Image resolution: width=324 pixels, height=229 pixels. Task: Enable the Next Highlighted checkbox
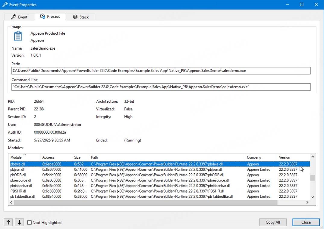pyautogui.click(x=30, y=222)
